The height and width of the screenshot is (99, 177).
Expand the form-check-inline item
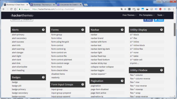tap(67, 70)
